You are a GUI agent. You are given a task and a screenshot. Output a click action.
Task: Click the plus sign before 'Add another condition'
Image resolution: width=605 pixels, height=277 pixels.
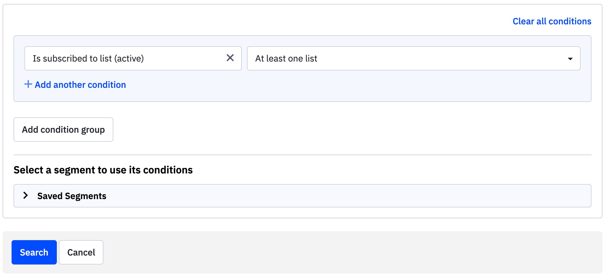click(x=28, y=84)
